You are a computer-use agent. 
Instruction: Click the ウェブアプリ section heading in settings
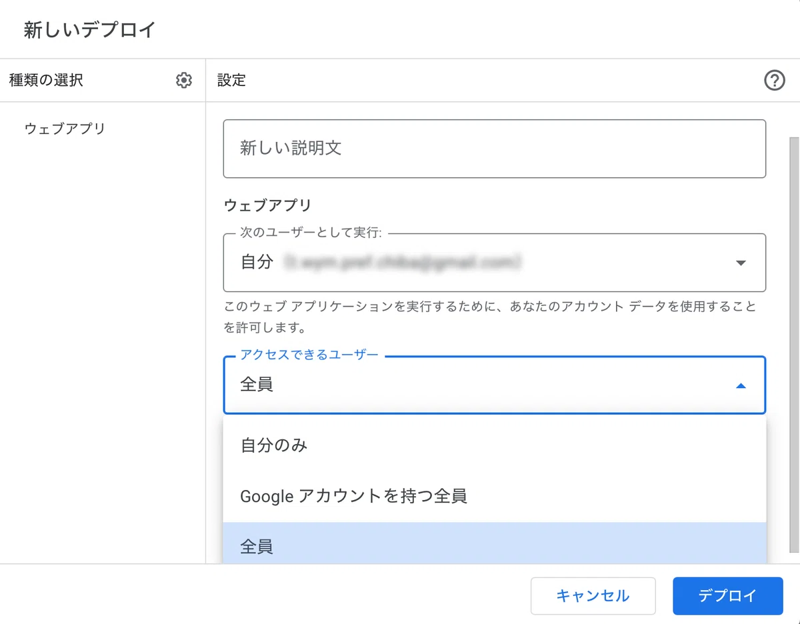coord(268,205)
